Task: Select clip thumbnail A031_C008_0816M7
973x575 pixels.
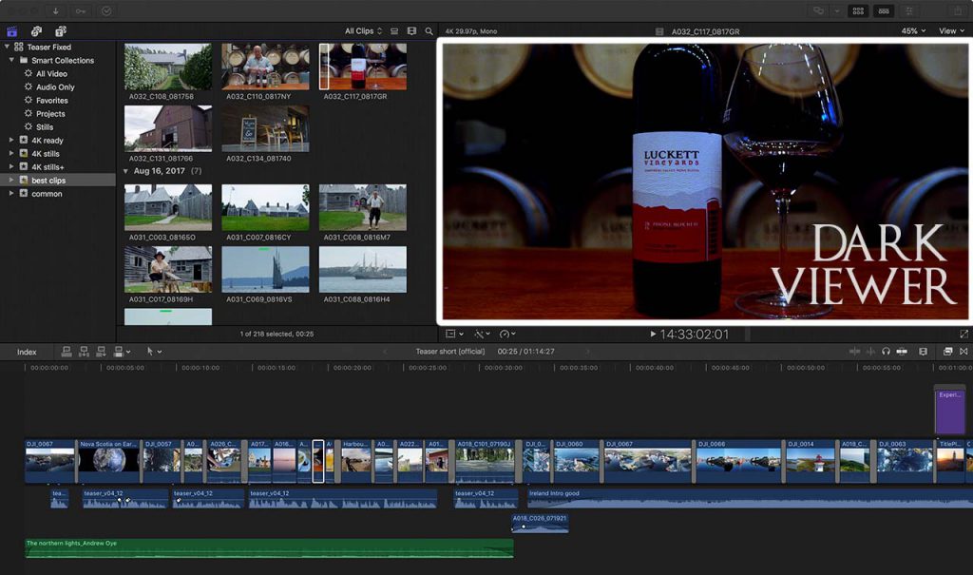Action: [362, 207]
